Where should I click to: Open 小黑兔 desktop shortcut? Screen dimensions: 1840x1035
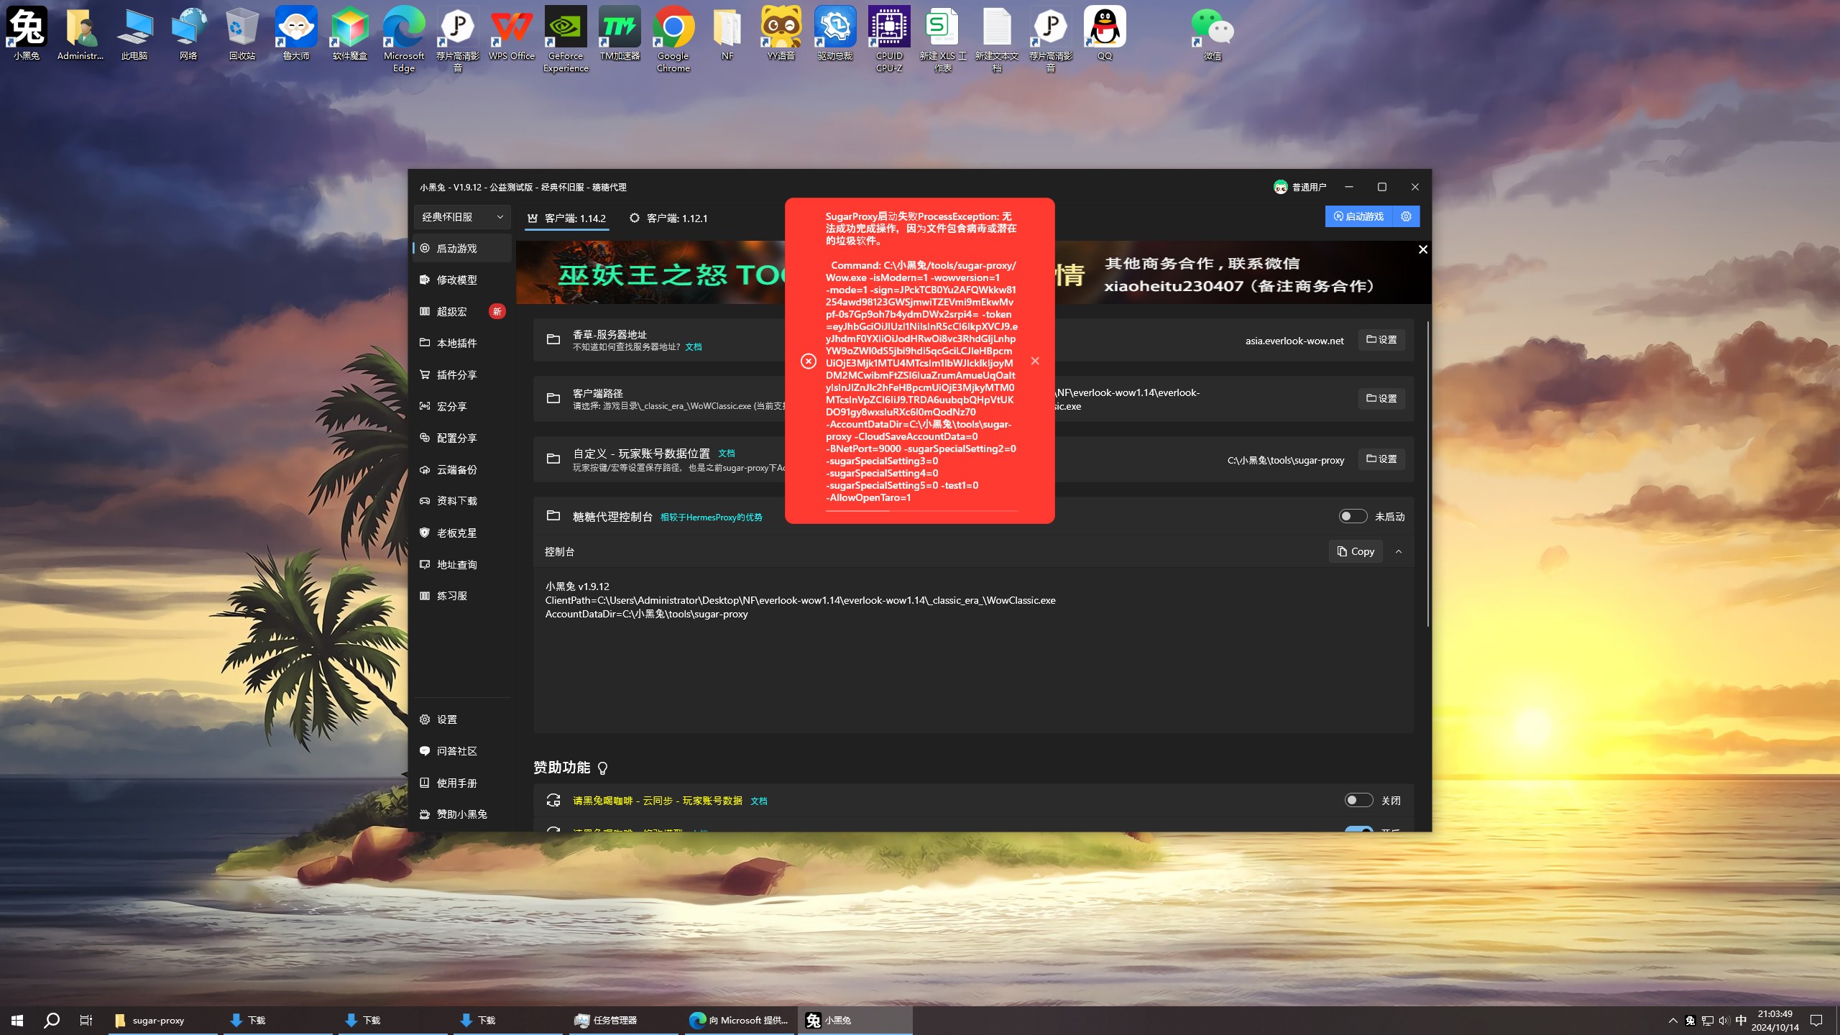(x=27, y=34)
